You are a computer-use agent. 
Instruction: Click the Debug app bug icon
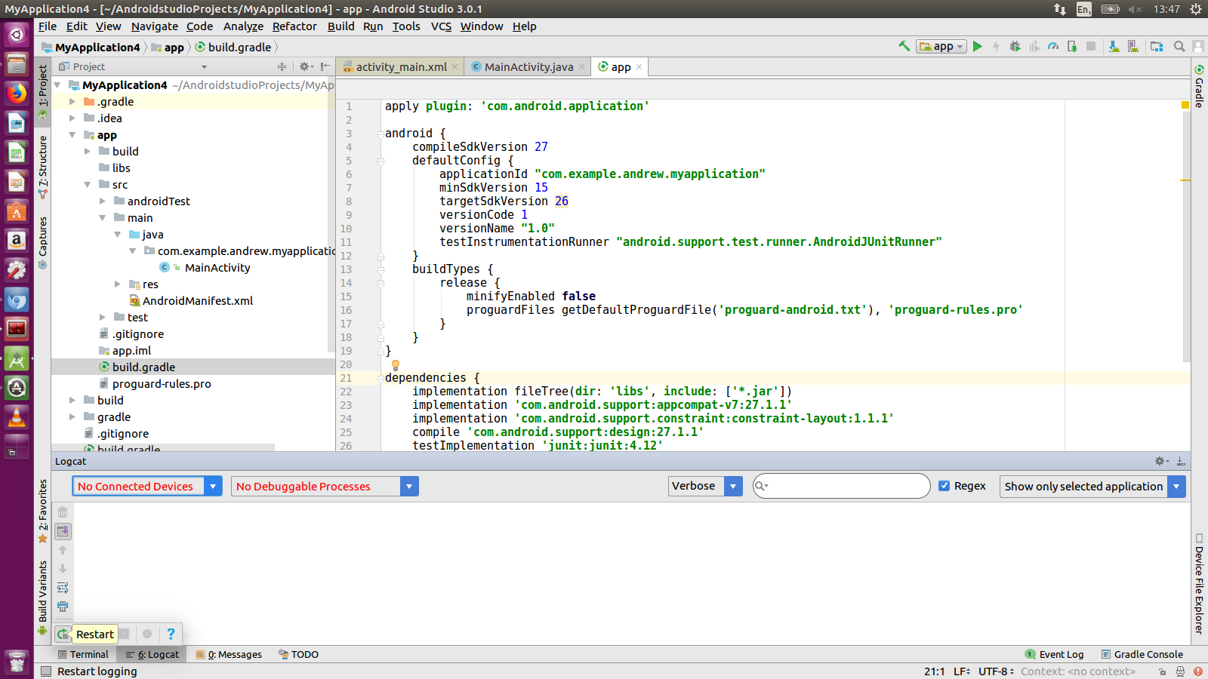[x=1015, y=47]
